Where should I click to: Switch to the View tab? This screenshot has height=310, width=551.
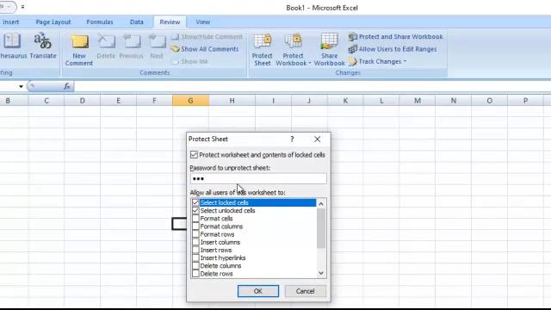203,22
